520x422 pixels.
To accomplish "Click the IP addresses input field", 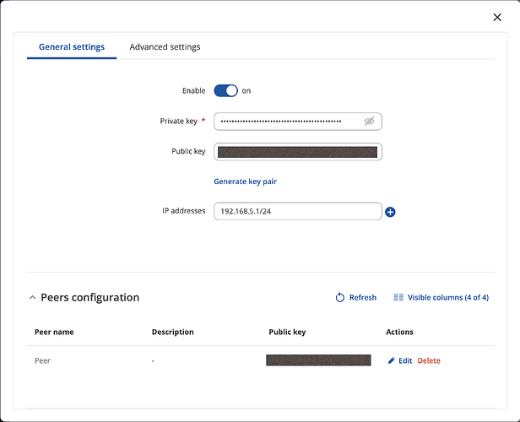I will (297, 211).
